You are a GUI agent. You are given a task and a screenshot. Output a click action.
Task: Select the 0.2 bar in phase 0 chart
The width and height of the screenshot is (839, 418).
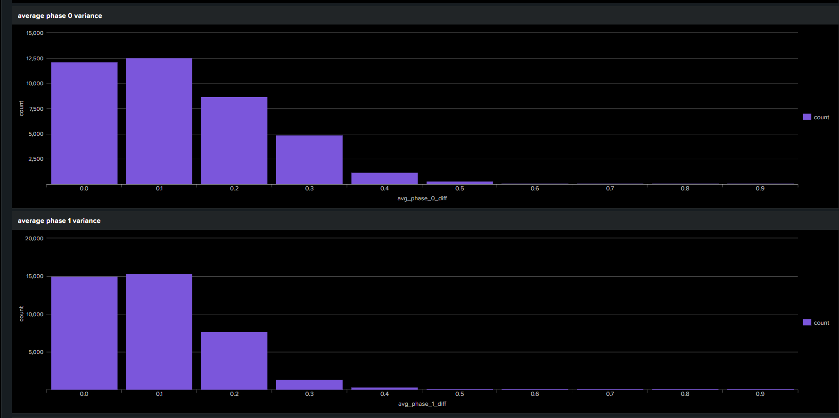point(234,140)
